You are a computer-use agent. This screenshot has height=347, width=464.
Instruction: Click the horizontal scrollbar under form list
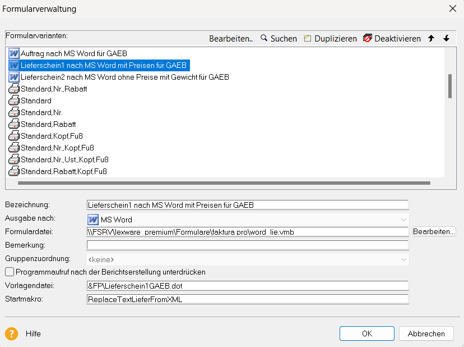[224, 183]
